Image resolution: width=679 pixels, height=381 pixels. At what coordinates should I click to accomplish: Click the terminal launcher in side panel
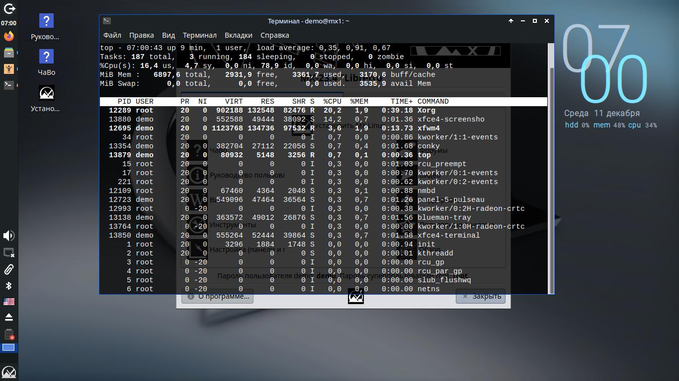click(x=8, y=85)
